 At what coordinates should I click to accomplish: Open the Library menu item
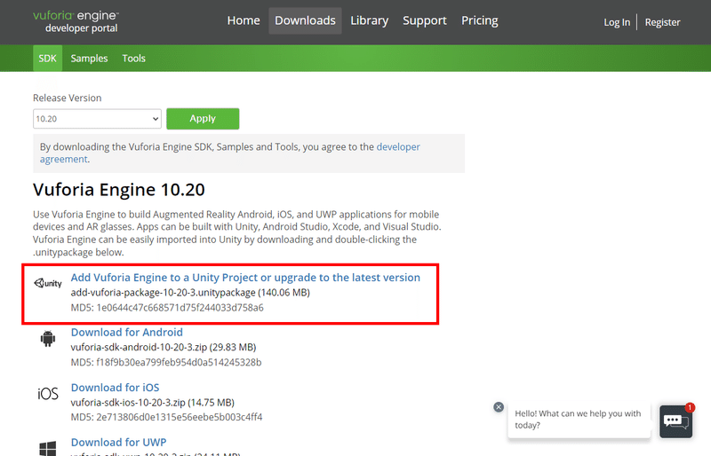pyautogui.click(x=369, y=20)
